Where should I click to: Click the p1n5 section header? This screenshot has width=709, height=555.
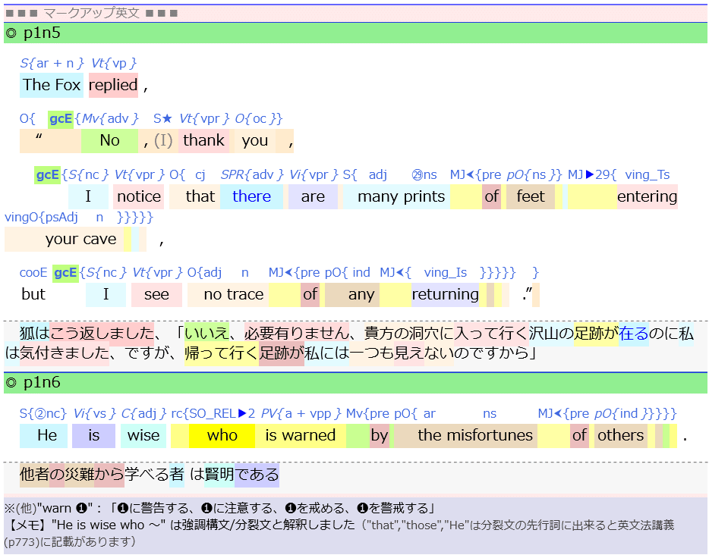click(x=355, y=33)
